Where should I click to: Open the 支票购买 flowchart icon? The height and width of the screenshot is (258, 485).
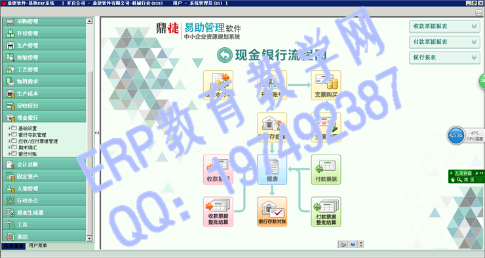pyautogui.click(x=326, y=85)
